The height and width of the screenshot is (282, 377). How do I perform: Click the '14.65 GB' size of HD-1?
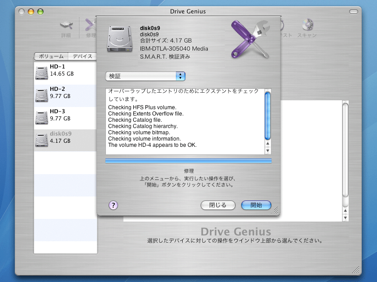click(x=62, y=74)
